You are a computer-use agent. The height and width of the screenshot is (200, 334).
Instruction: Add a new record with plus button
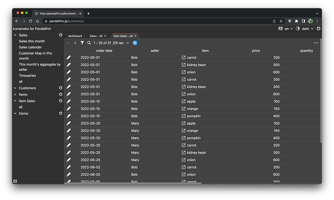click(x=135, y=43)
